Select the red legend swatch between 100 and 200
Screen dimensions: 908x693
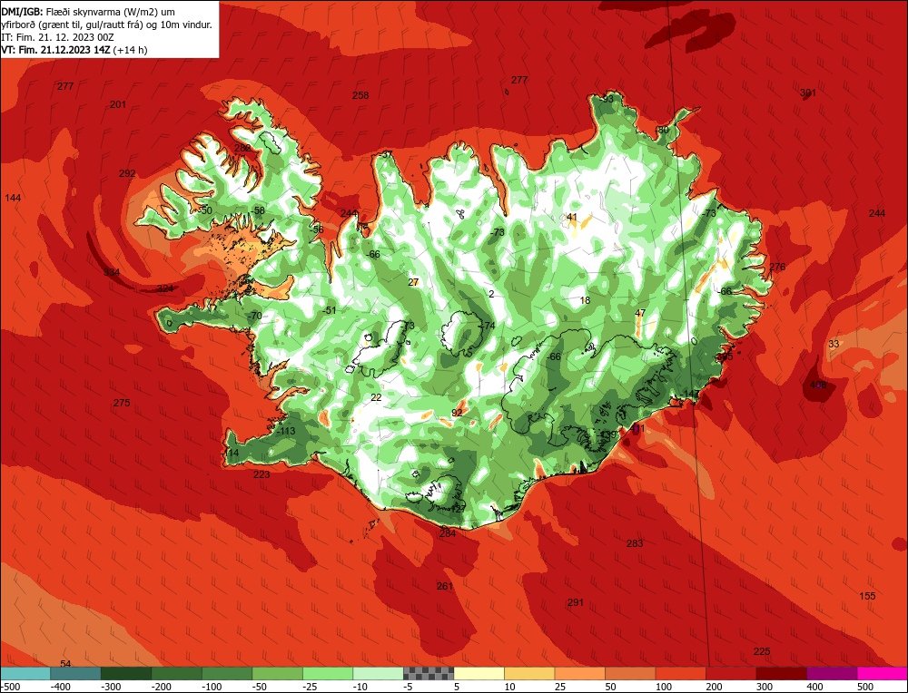(680, 674)
